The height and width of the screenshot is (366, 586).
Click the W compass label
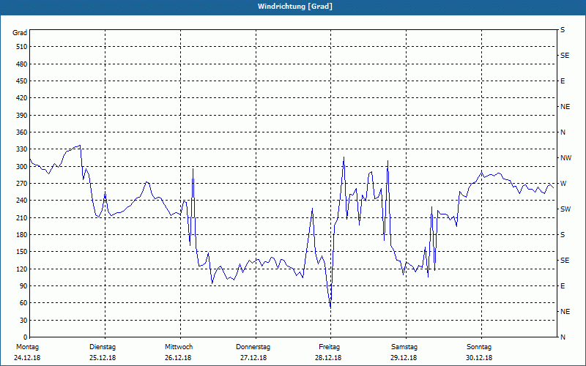tap(563, 184)
